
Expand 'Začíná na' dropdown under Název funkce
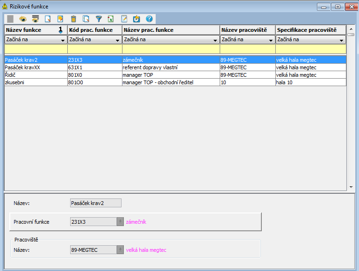63,40
